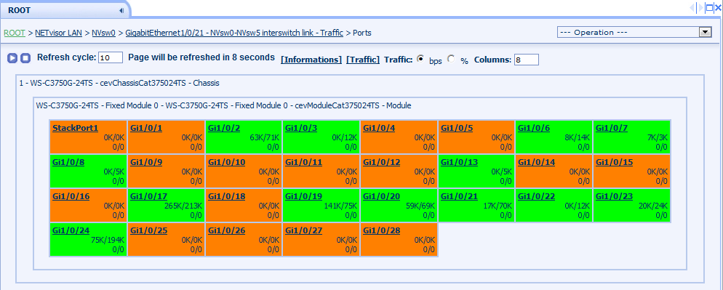The height and width of the screenshot is (290, 723).
Task: Open port Gi1/0/4
Action: tap(379, 128)
